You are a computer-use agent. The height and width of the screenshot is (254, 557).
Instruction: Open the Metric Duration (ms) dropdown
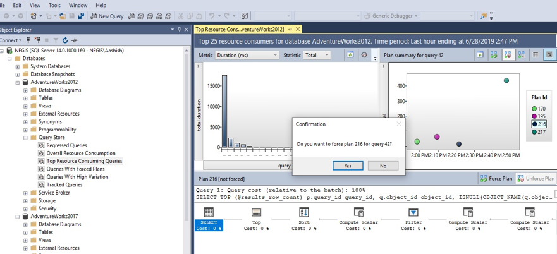pos(247,56)
